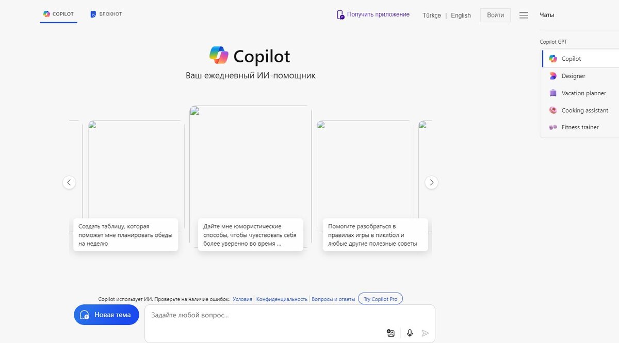Start a new chat with Новая тема
Viewport: 619px width, 343px height.
click(106, 315)
